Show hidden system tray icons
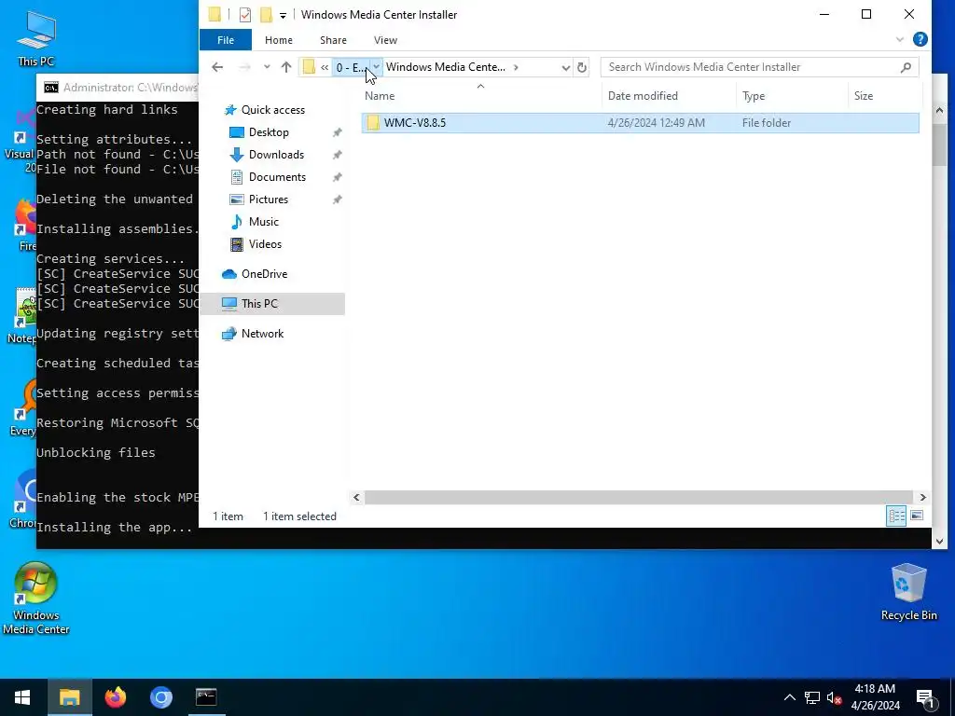 point(789,697)
